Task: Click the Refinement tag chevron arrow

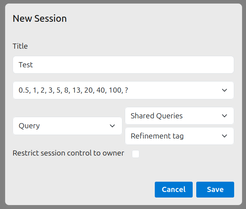Action: point(224,136)
